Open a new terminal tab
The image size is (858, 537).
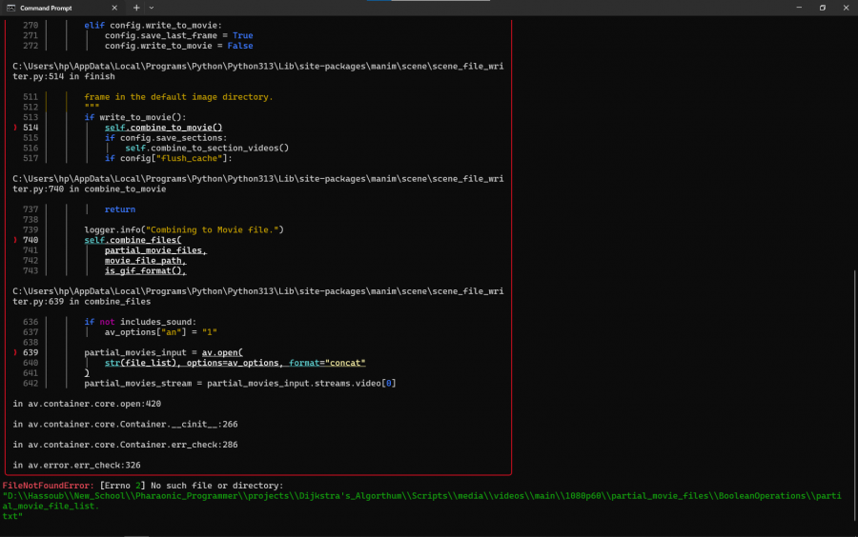click(x=136, y=8)
